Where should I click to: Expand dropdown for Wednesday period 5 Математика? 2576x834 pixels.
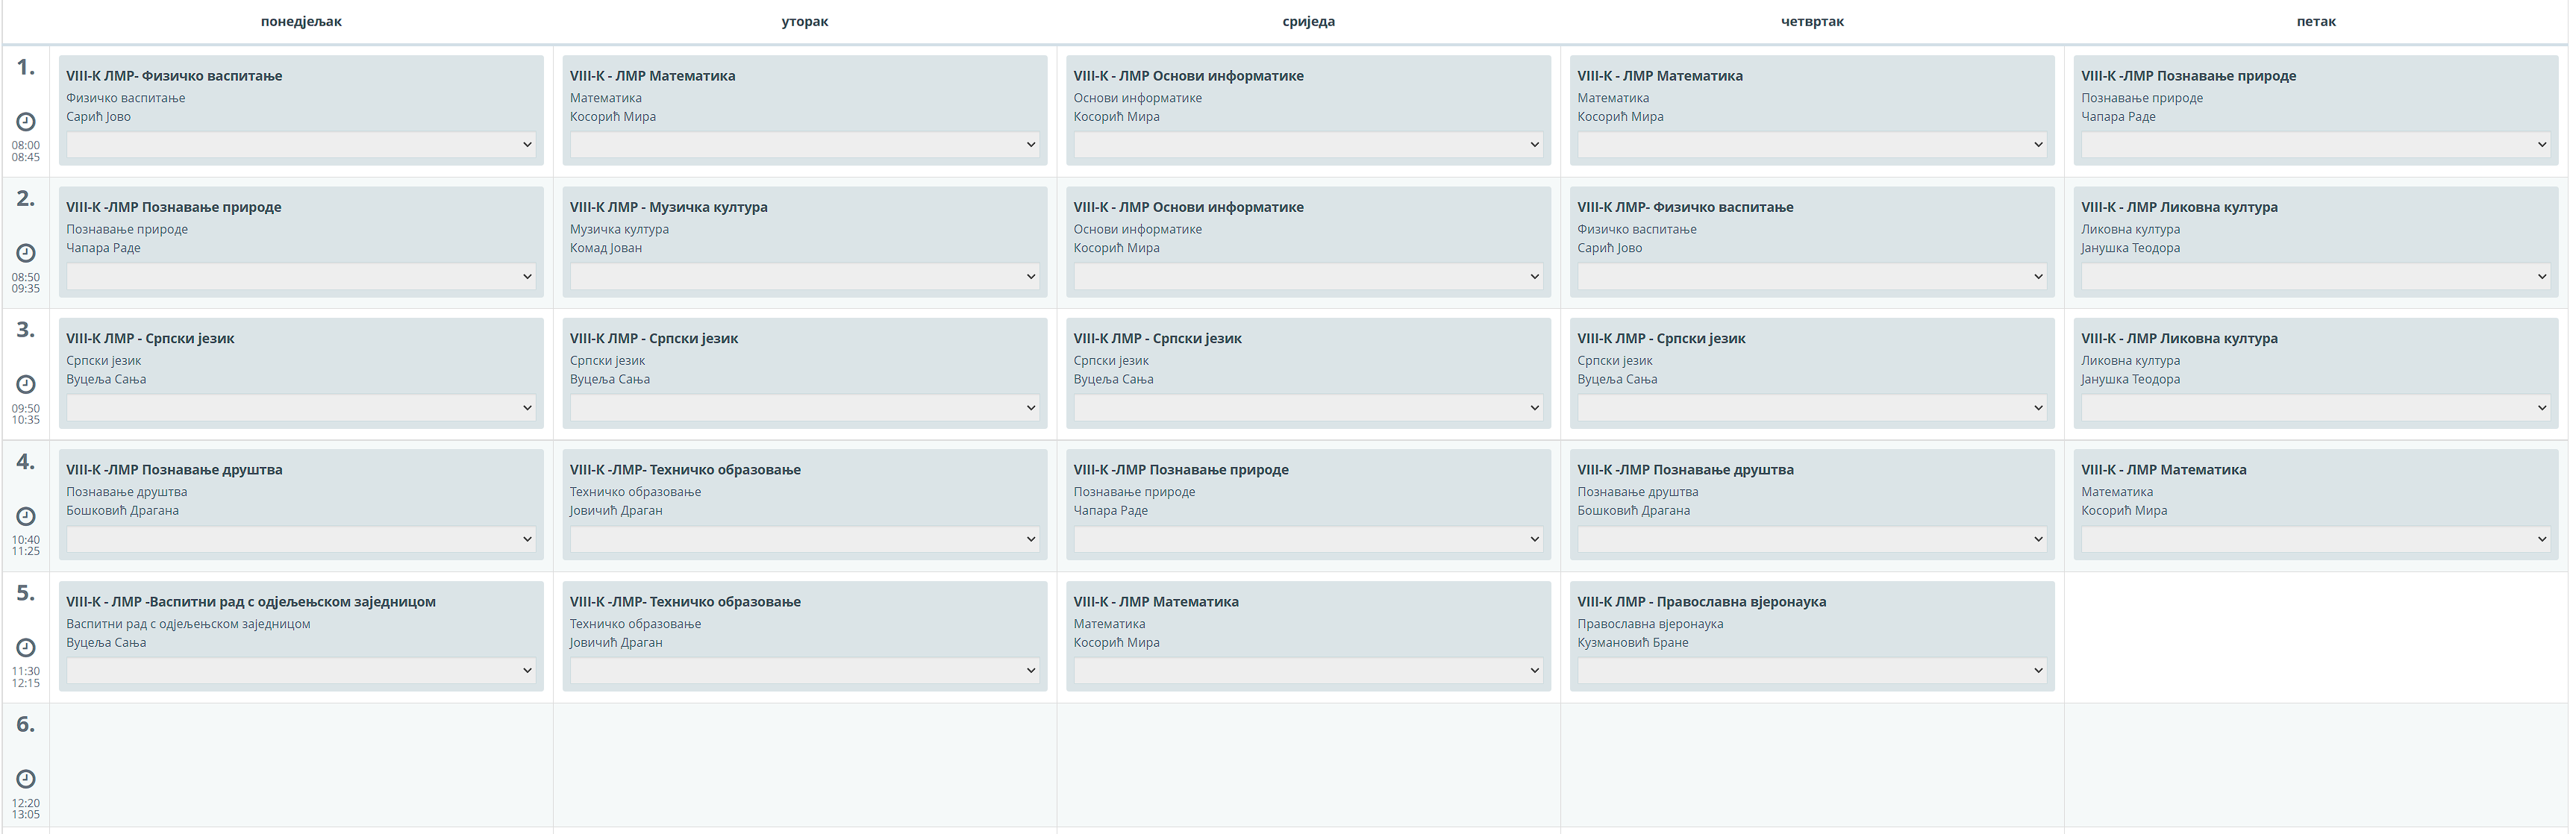1308,671
